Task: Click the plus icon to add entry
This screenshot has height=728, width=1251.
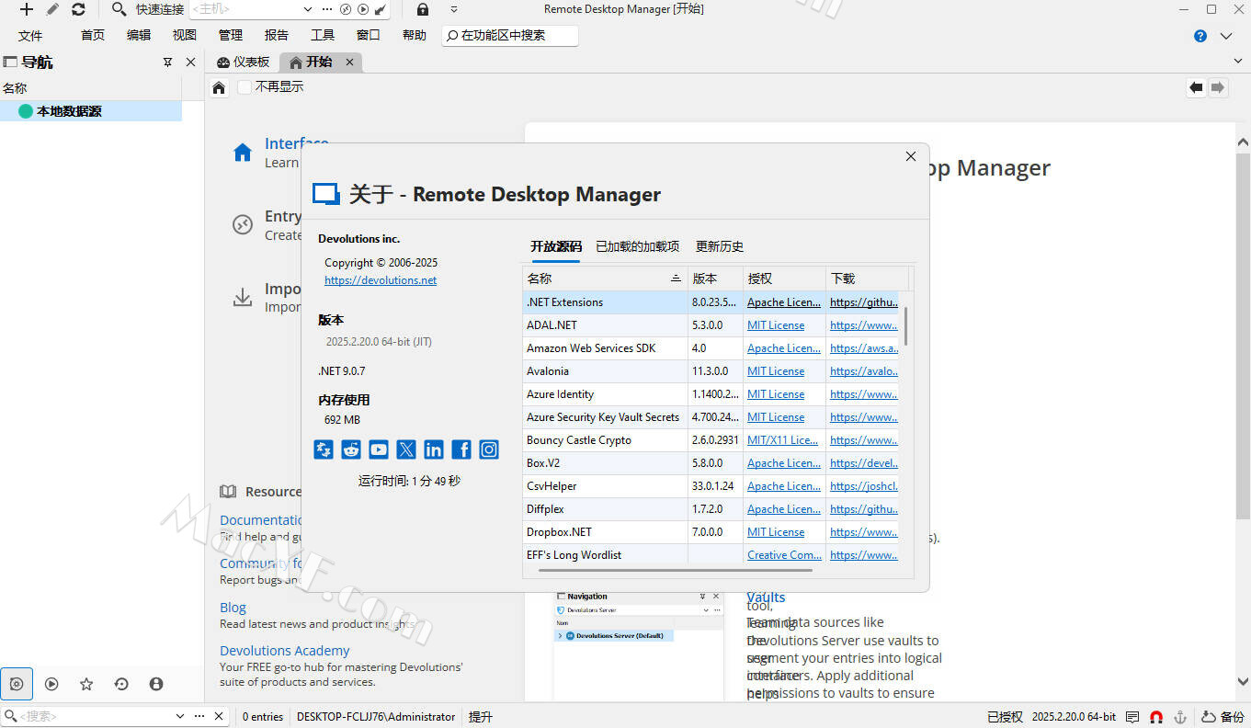Action: 27,9
